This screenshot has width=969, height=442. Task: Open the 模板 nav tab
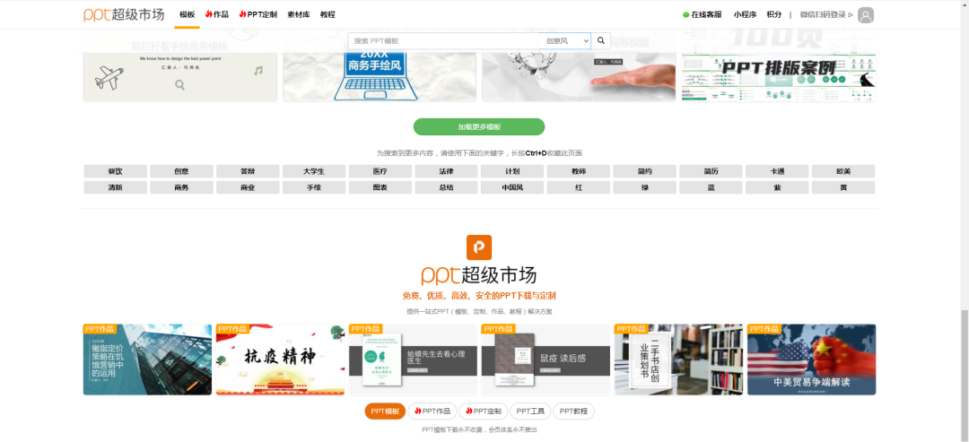(187, 14)
